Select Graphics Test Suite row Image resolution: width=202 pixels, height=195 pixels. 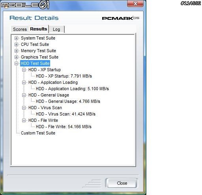pos(39,57)
